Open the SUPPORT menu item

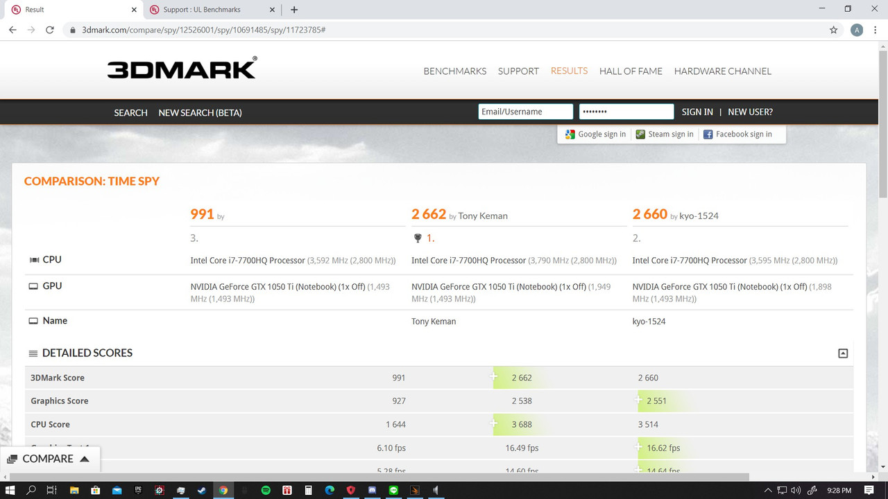pyautogui.click(x=518, y=71)
